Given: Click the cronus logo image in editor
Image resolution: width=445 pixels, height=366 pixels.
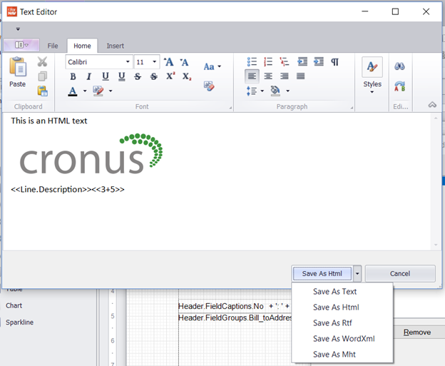Looking at the screenshot, I should coord(91,153).
